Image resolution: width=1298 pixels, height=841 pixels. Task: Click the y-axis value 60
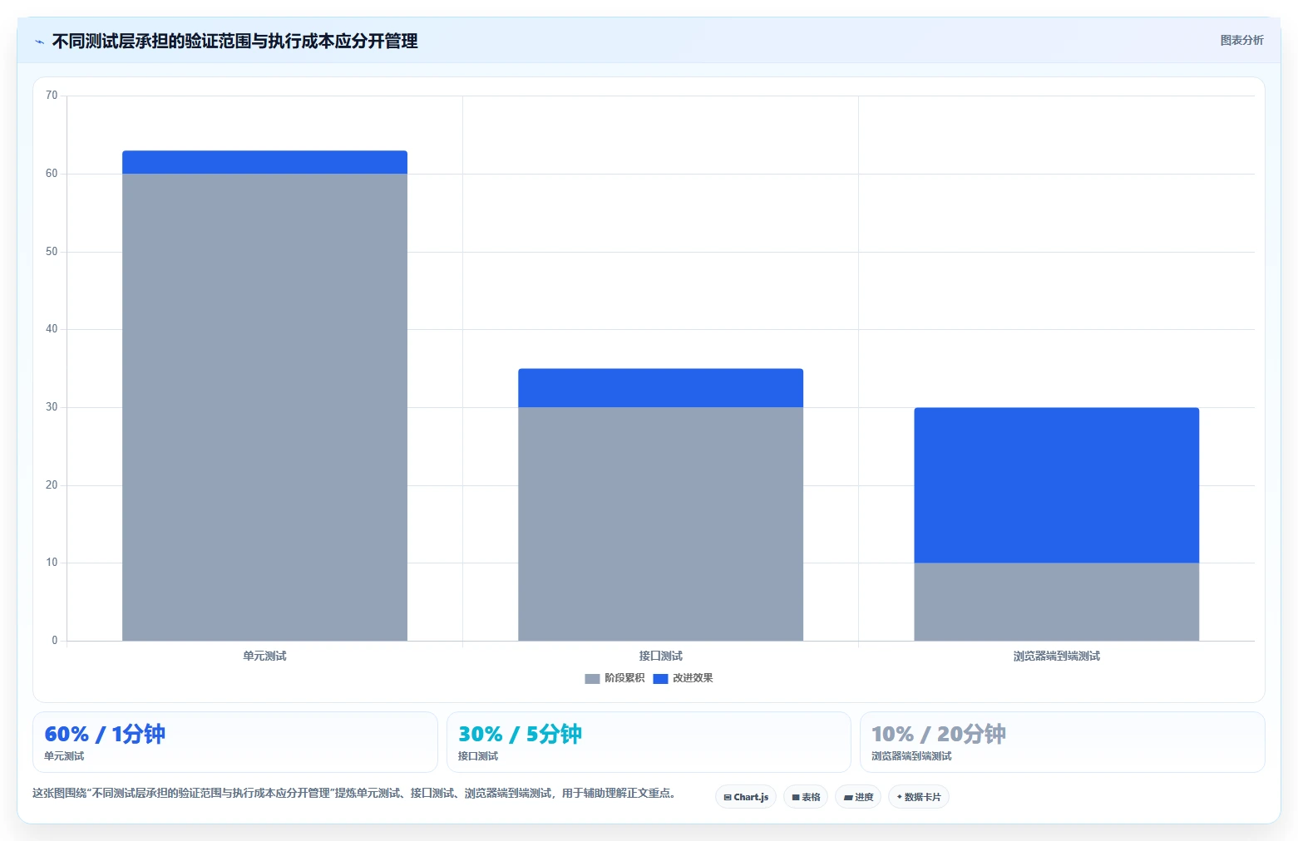pos(52,174)
